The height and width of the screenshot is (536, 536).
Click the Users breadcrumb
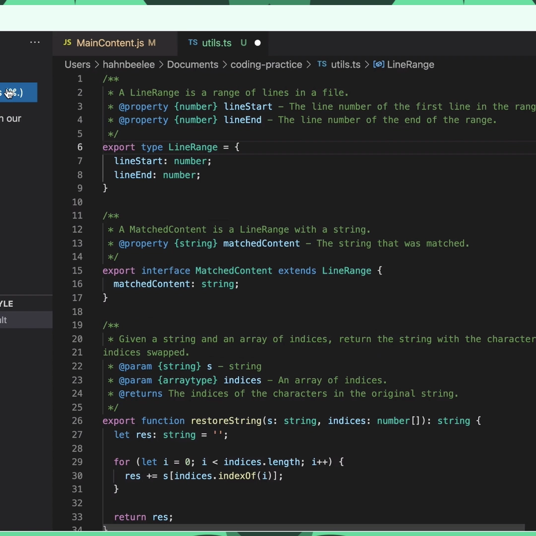pyautogui.click(x=77, y=65)
